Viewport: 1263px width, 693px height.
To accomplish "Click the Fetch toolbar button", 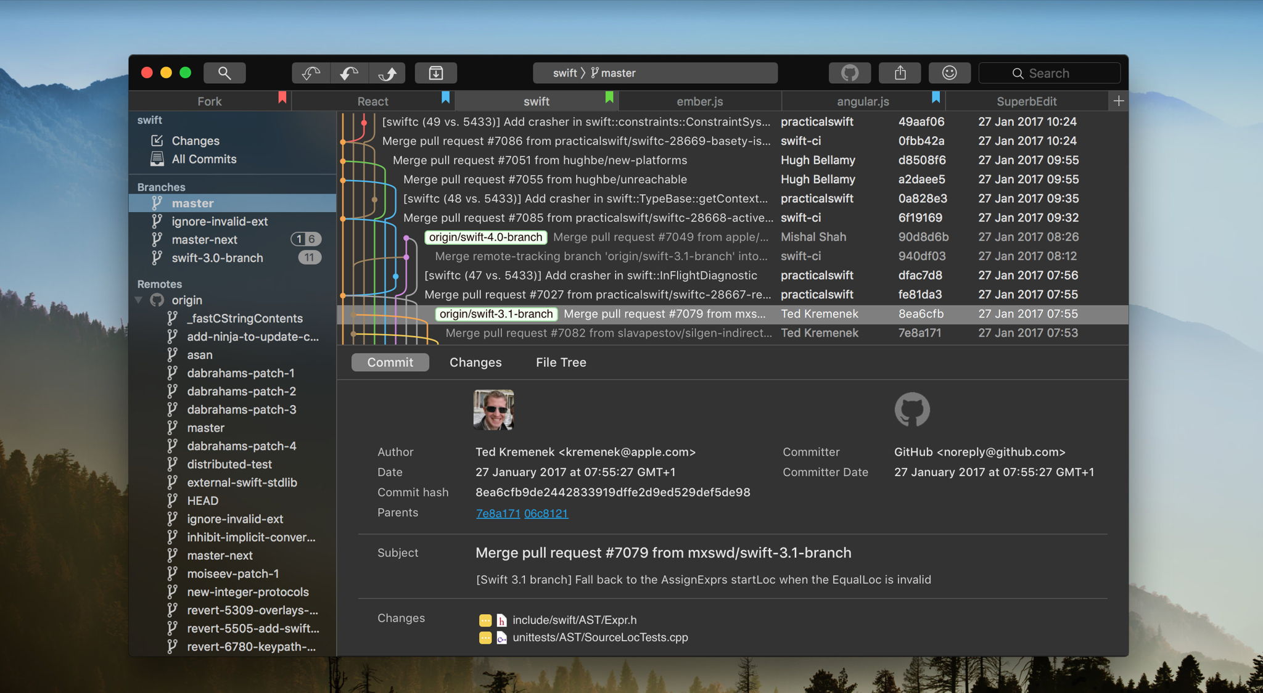I will pos(311,73).
